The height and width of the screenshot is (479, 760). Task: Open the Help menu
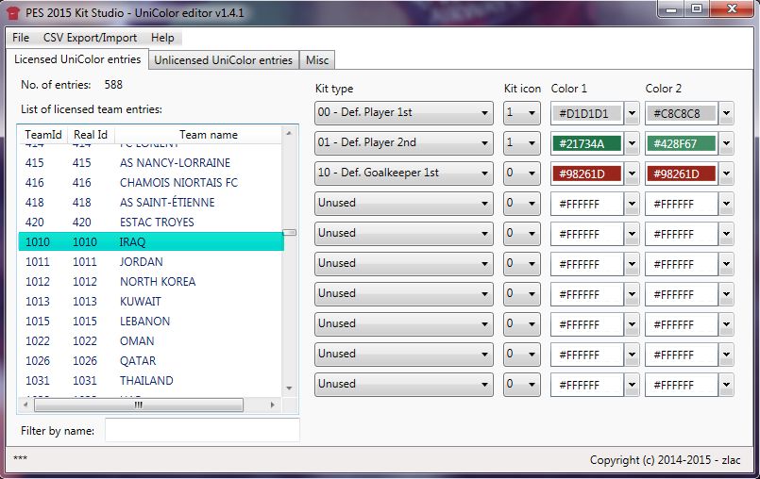pyautogui.click(x=162, y=38)
